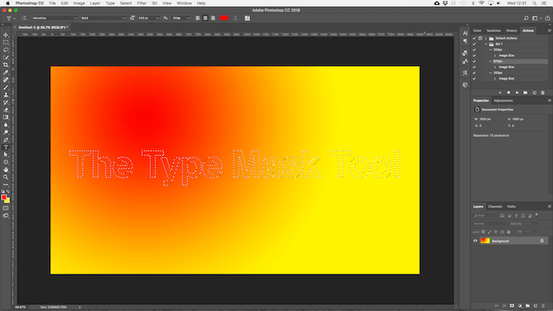Select the Zoom tool in toolbar
The image size is (553, 311).
click(6, 177)
